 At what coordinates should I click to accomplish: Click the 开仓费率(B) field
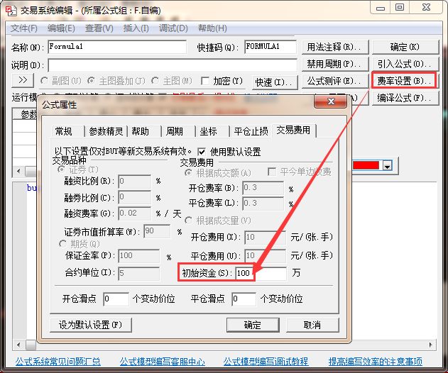click(263, 188)
